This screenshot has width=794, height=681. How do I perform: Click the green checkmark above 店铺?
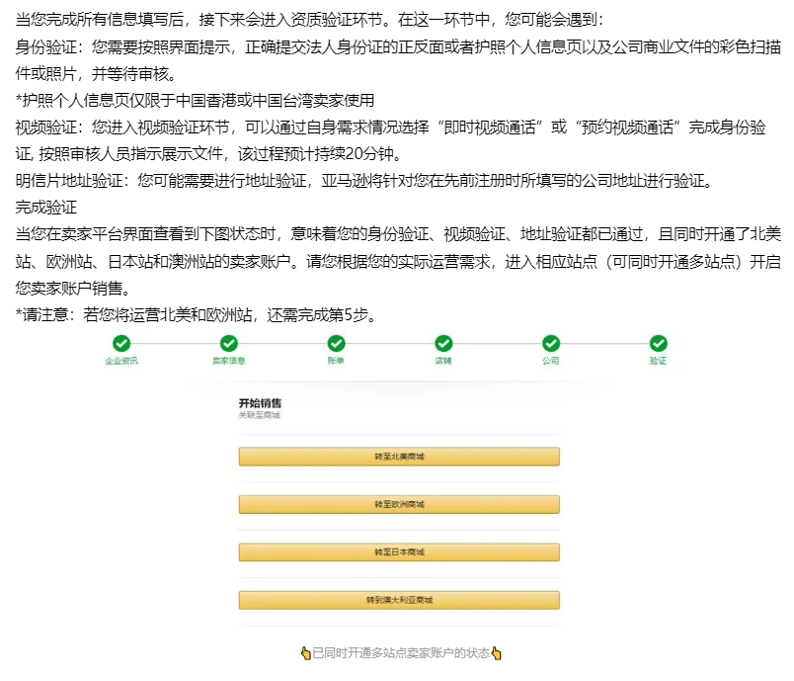click(443, 343)
